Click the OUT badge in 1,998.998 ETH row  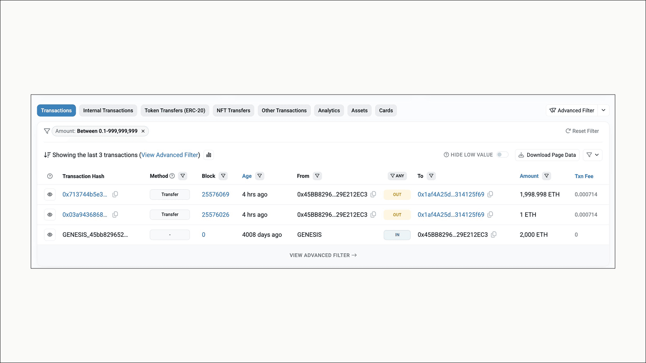point(397,195)
